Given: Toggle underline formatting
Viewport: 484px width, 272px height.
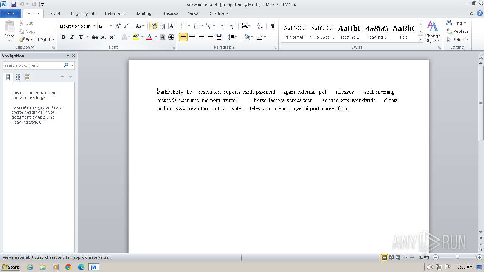Looking at the screenshot, I should coord(81,37).
